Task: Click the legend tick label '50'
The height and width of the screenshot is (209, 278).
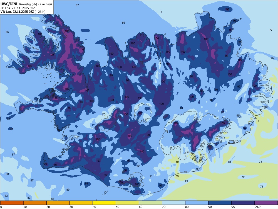Action: click(117, 207)
